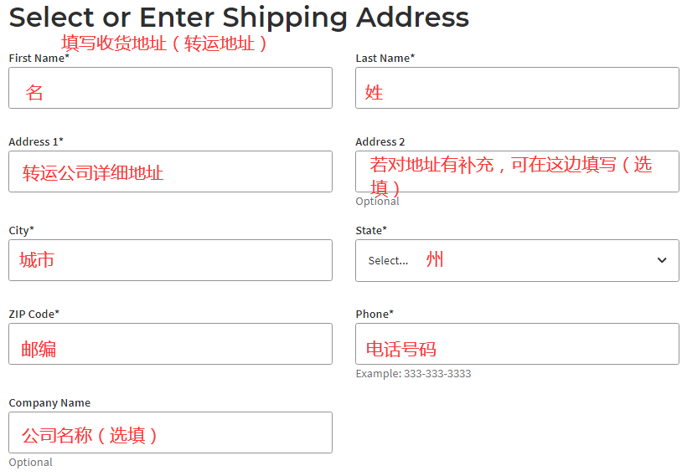This screenshot has width=687, height=476.
Task: Select the Address 2 optional field
Action: tap(517, 171)
